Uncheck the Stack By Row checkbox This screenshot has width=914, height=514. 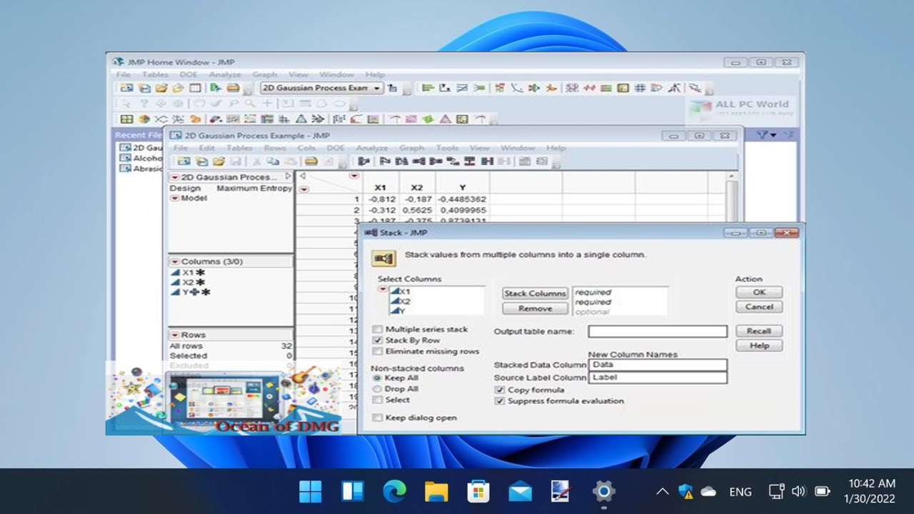click(378, 341)
